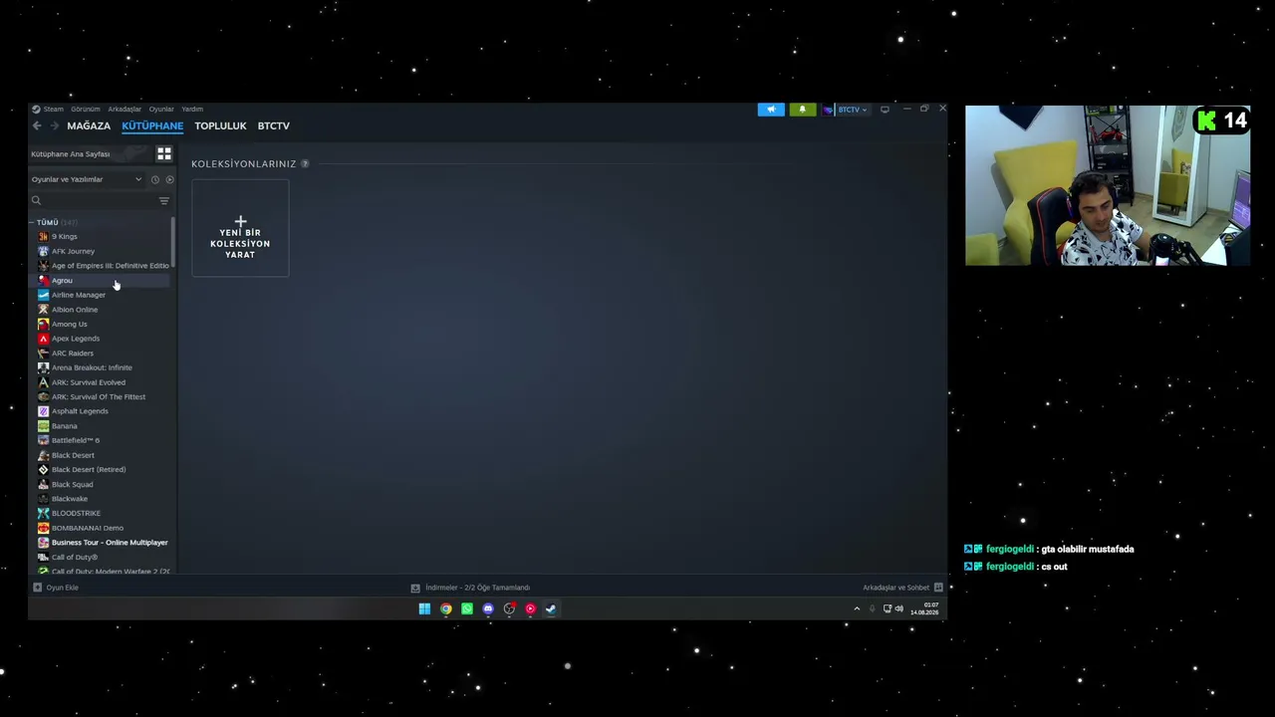Screen dimensions: 1275x717
Task: Click the volume icon in system tray
Action: click(899, 608)
